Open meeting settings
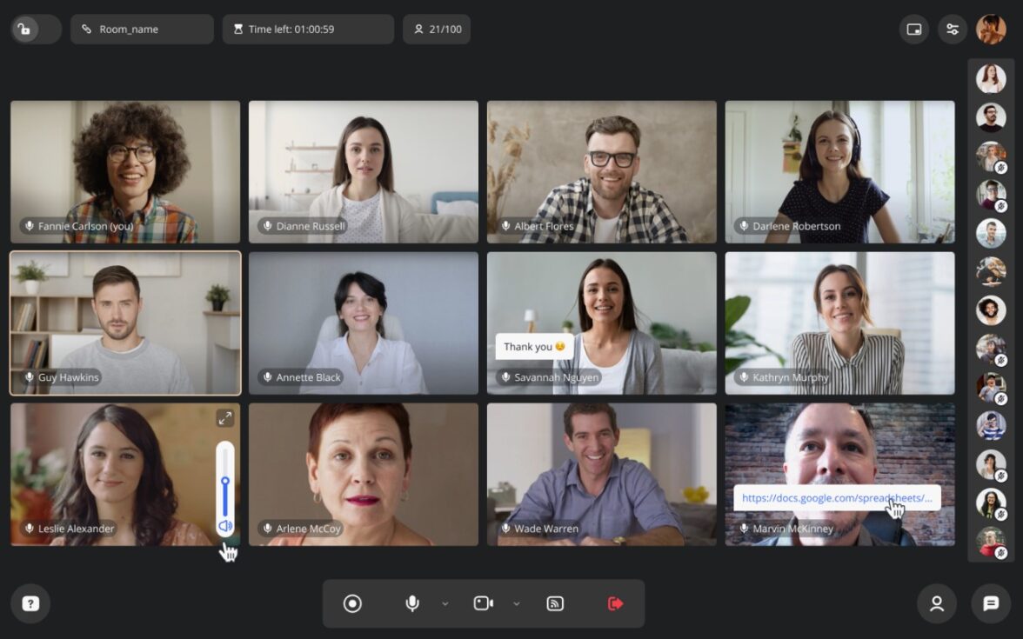The width and height of the screenshot is (1023, 639). point(953,29)
